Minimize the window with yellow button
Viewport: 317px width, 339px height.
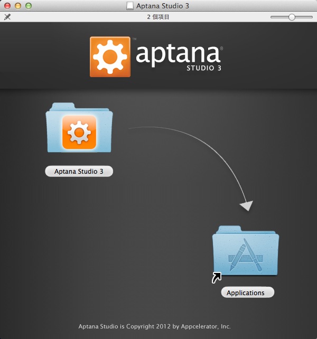pyautogui.click(x=18, y=6)
